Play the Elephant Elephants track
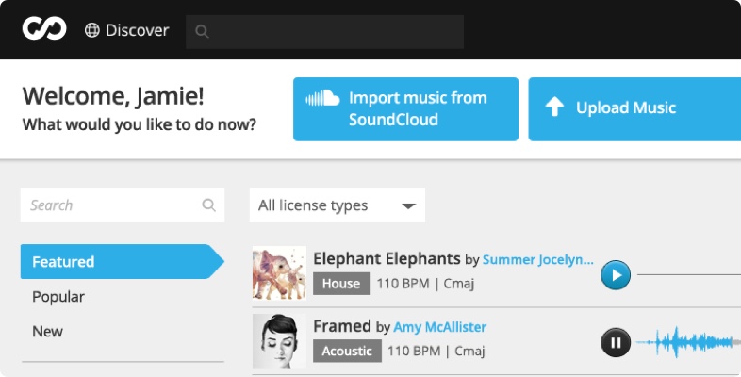 [616, 275]
